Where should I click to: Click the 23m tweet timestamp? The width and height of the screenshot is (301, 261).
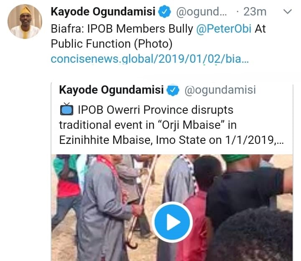[255, 12]
